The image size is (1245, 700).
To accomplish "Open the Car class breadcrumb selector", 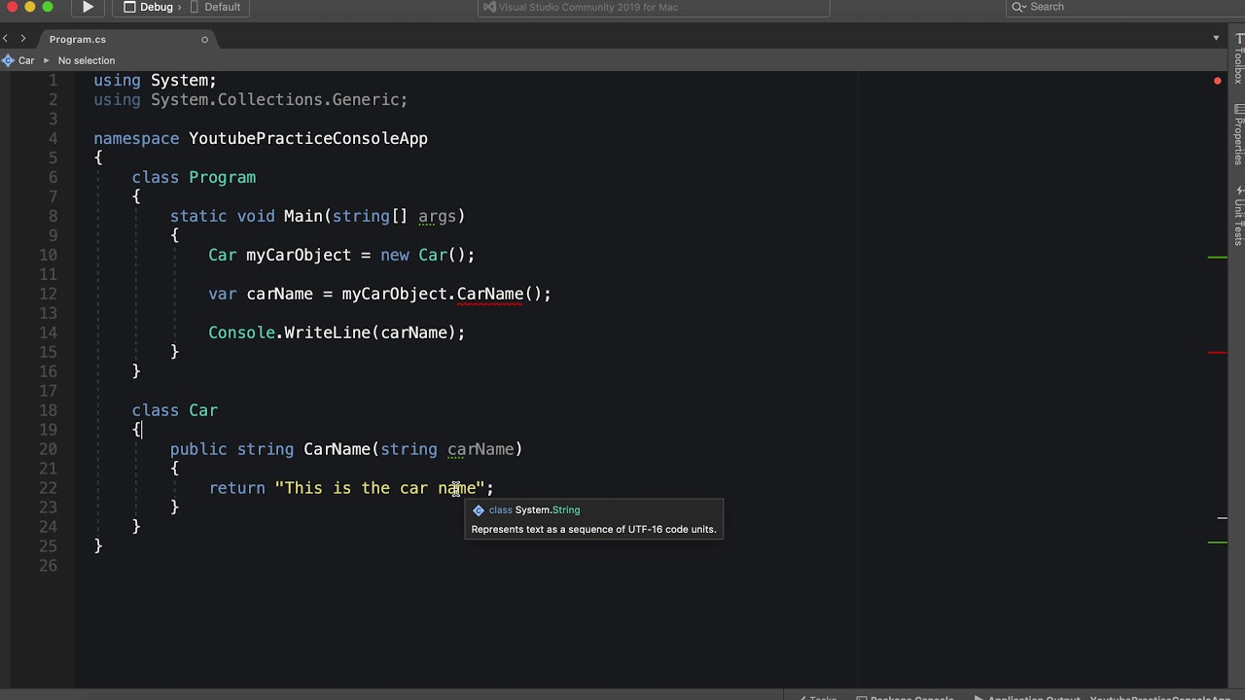I will 18,60.
